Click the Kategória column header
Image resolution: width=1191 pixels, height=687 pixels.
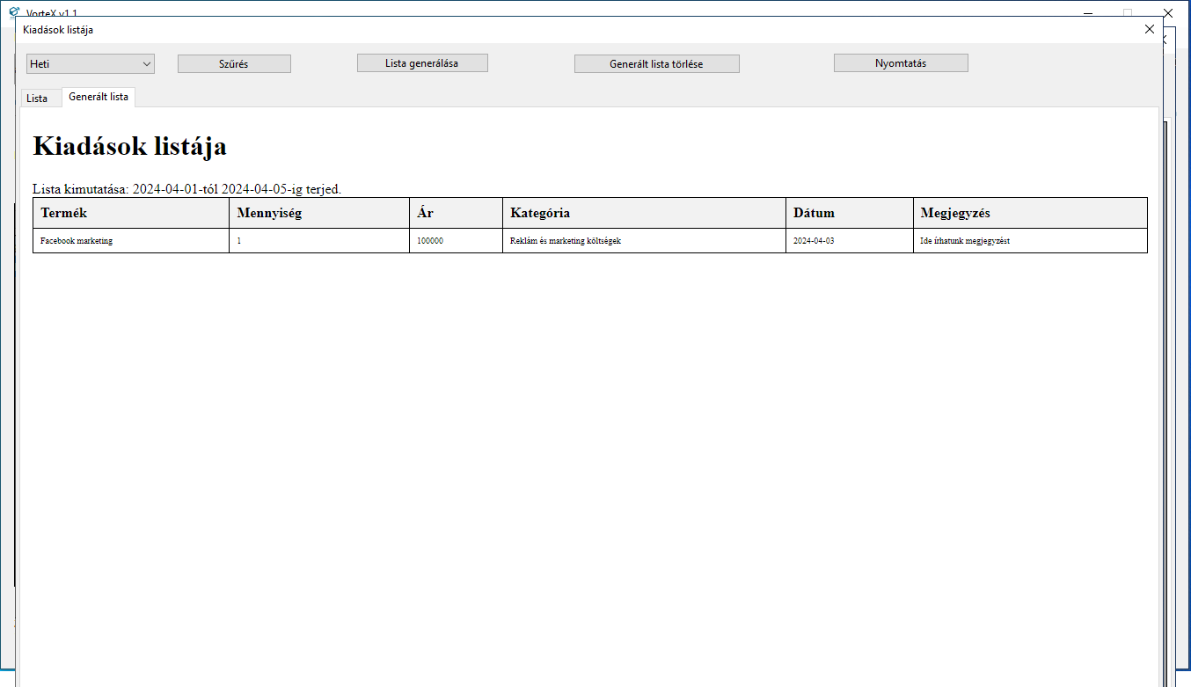click(x=540, y=213)
